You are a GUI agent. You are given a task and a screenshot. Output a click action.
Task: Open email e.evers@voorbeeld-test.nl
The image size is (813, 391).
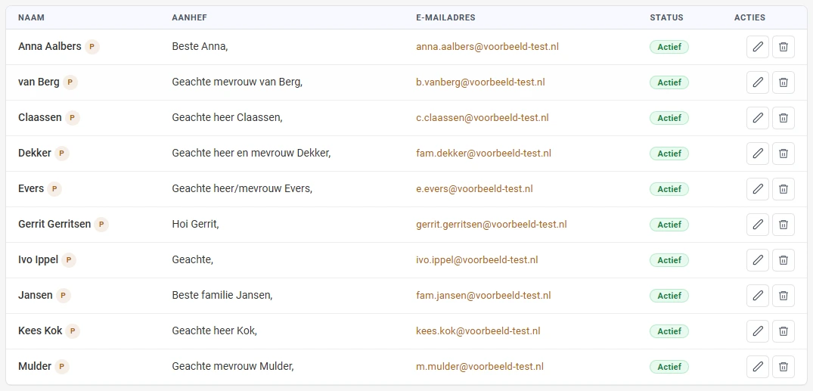(474, 189)
